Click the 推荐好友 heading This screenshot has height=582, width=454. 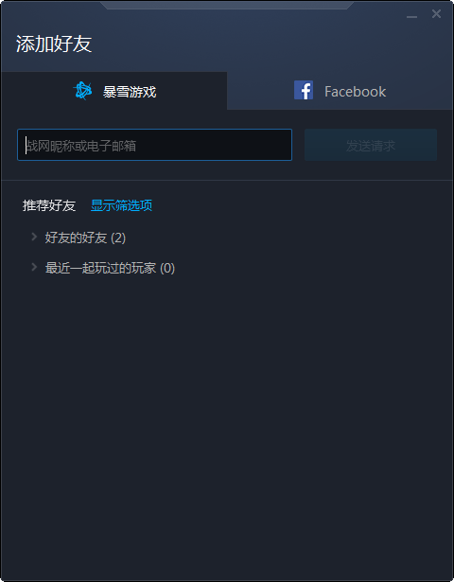(49, 205)
